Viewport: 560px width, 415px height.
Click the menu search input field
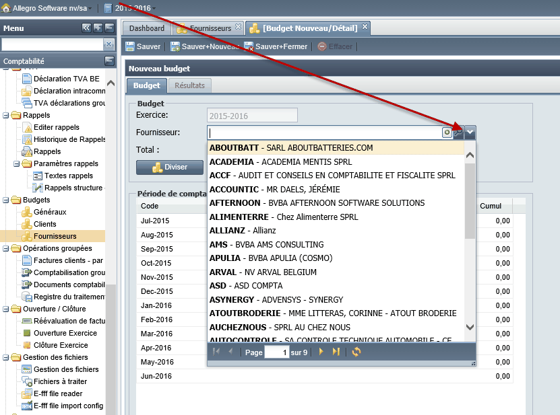[52, 44]
